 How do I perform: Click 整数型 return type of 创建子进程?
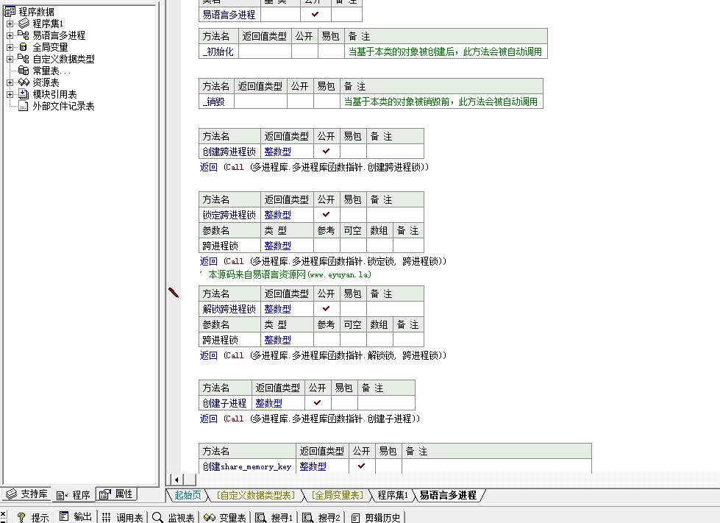tap(268, 403)
